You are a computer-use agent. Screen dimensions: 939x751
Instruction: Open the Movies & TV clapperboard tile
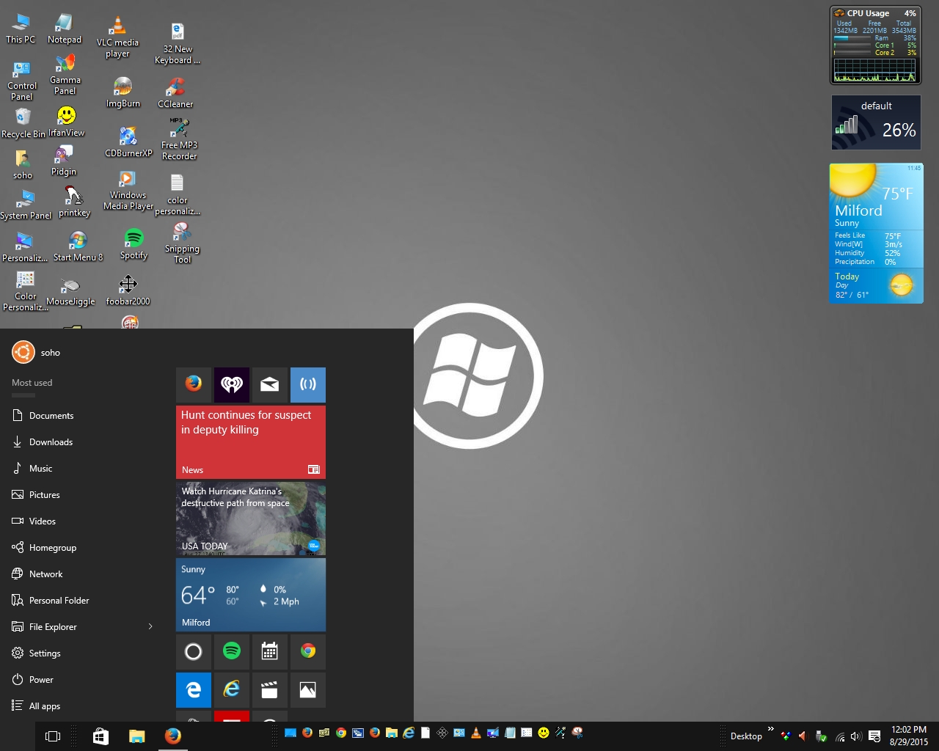pos(270,689)
